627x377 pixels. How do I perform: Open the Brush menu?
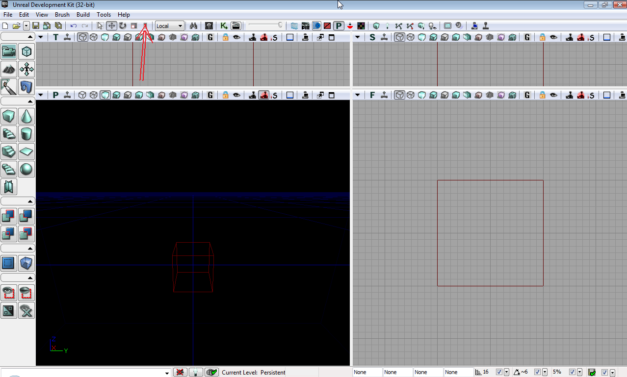pyautogui.click(x=62, y=15)
